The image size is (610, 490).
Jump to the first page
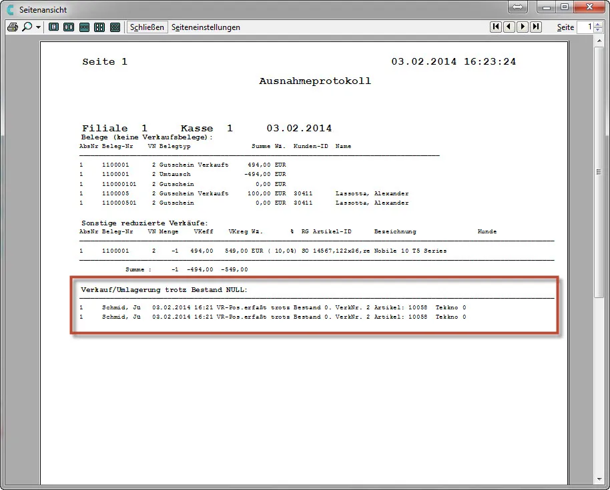495,27
